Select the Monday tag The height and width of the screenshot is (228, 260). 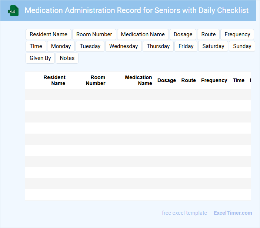61,46
